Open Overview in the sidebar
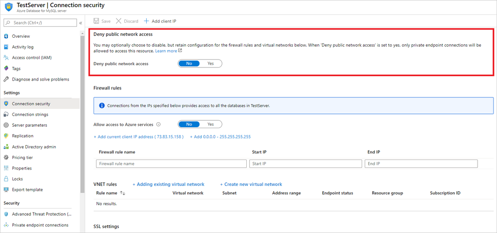This screenshot has width=497, height=233. pos(21,36)
